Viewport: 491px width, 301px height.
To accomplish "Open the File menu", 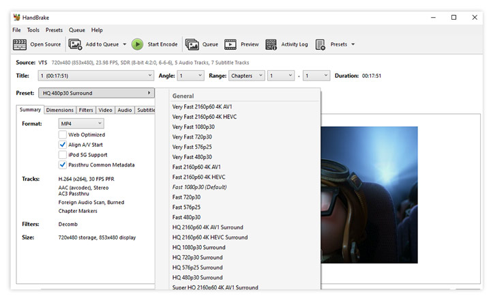I will point(16,30).
